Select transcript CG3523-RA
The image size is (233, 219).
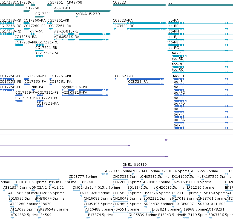tap(140, 23)
